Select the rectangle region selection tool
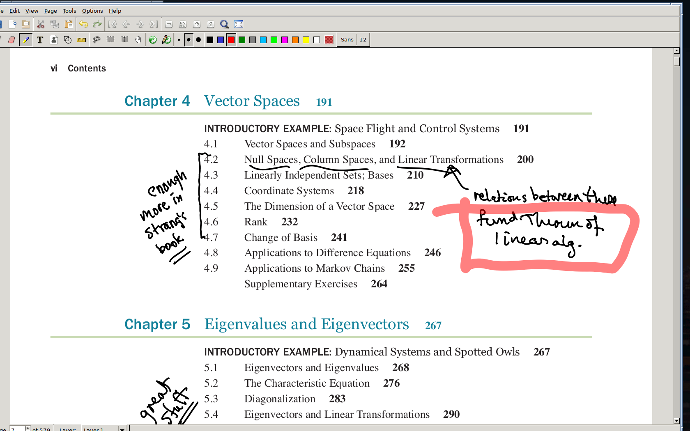This screenshot has height=431, width=690. click(x=110, y=40)
